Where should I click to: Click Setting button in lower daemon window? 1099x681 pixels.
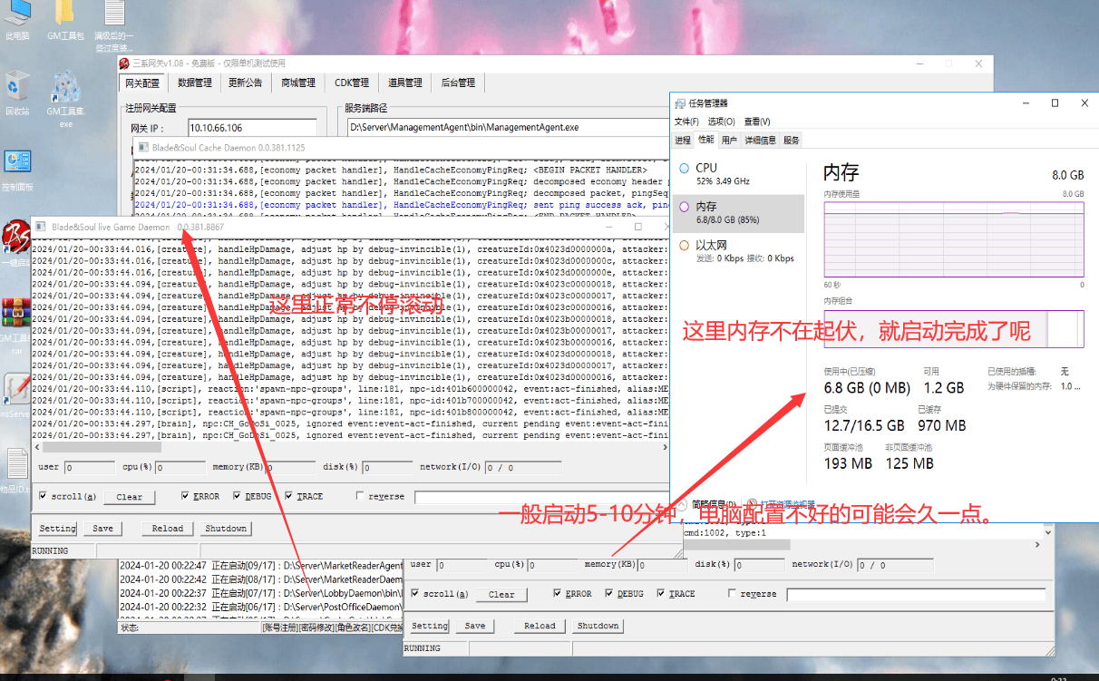(430, 626)
